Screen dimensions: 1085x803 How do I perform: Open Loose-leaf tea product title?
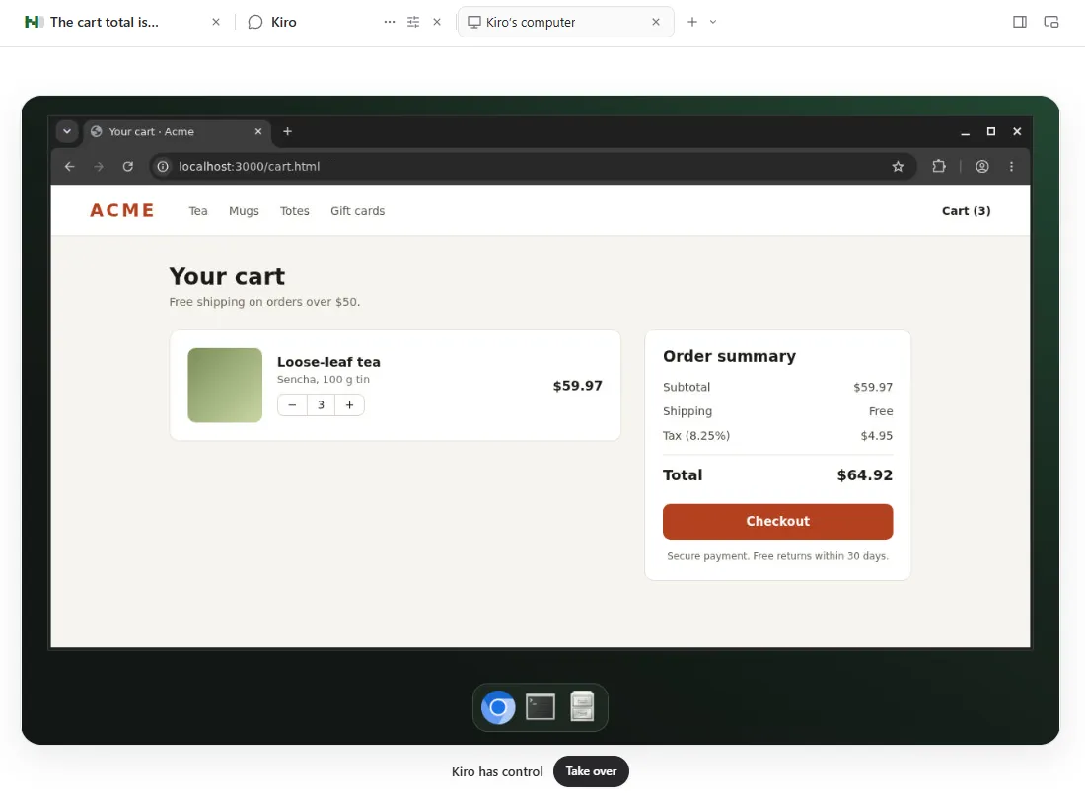328,362
